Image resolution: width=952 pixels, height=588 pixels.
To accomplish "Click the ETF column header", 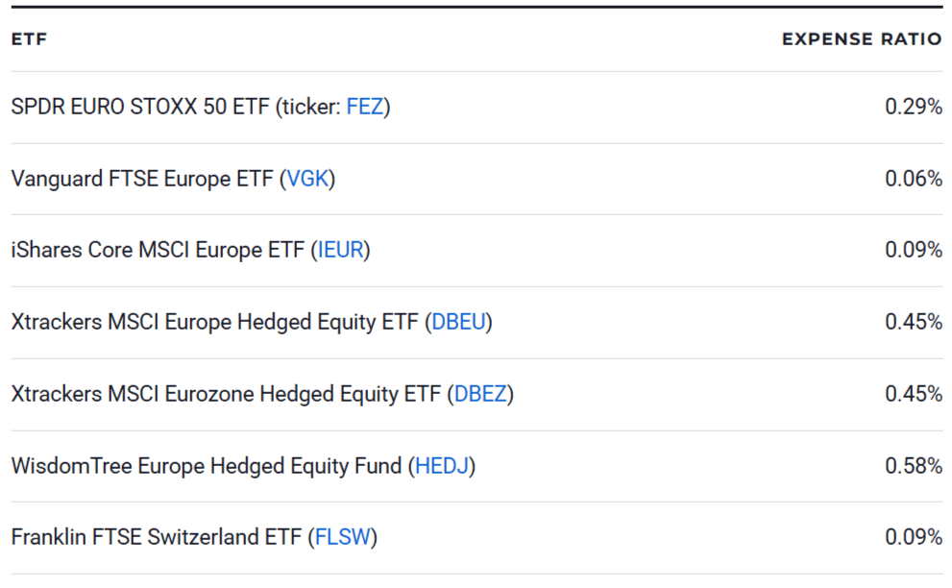I will [29, 39].
